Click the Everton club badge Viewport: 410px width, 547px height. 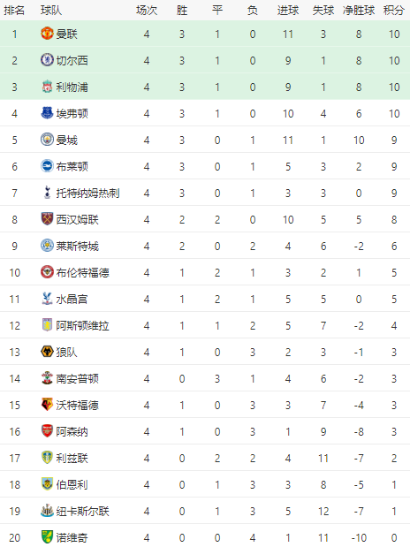point(47,113)
